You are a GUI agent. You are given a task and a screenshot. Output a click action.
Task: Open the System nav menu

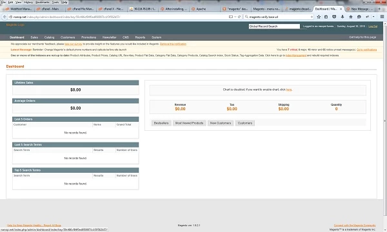pos(157,37)
